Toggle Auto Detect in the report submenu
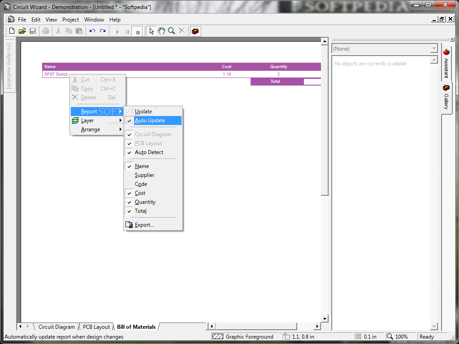Image resolution: width=459 pixels, height=344 pixels. pos(153,152)
